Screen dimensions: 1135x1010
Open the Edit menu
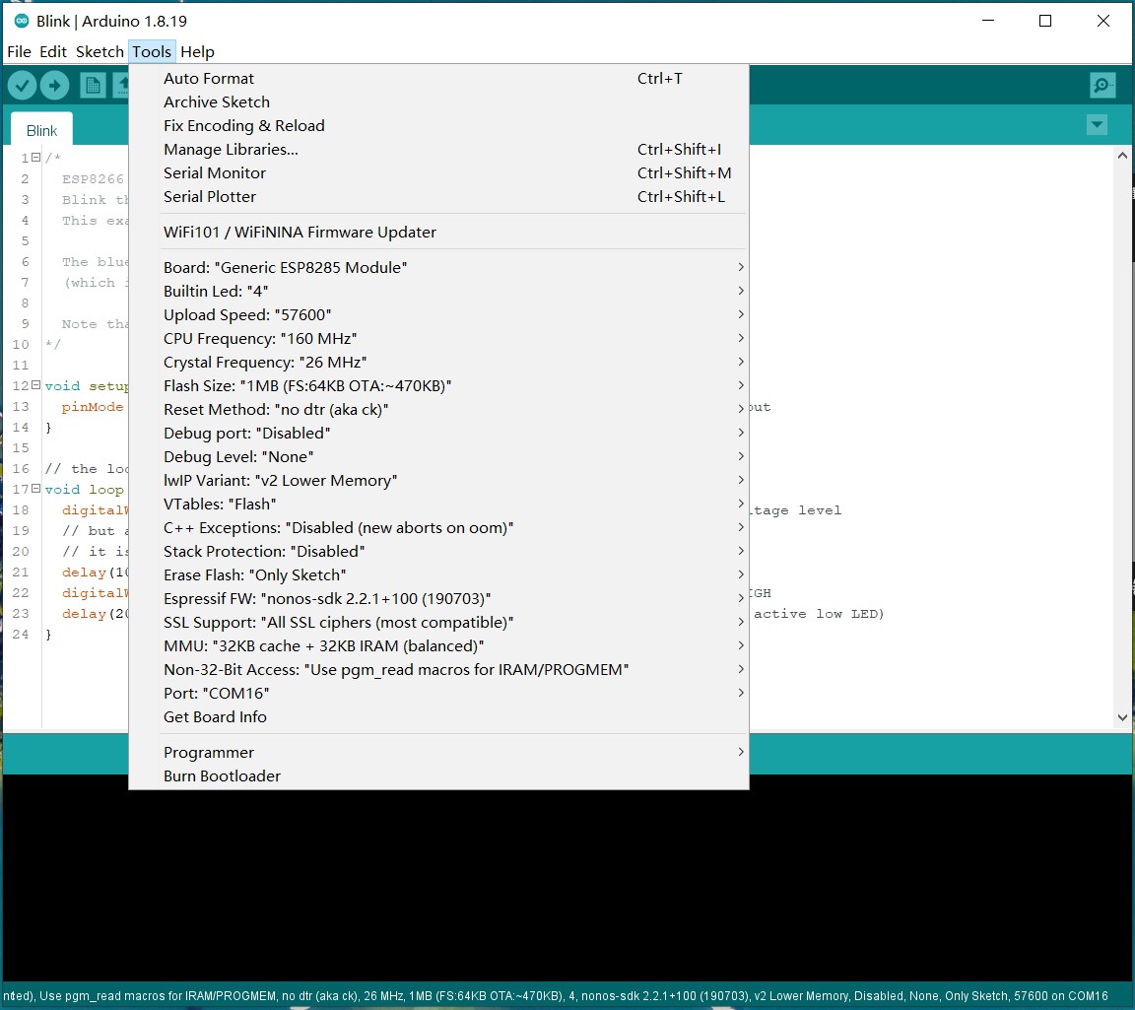click(x=53, y=51)
